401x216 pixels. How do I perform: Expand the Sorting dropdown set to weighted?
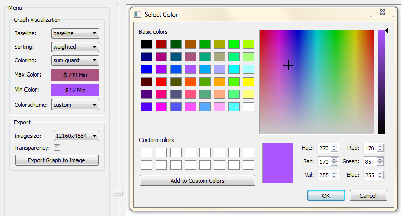75,47
